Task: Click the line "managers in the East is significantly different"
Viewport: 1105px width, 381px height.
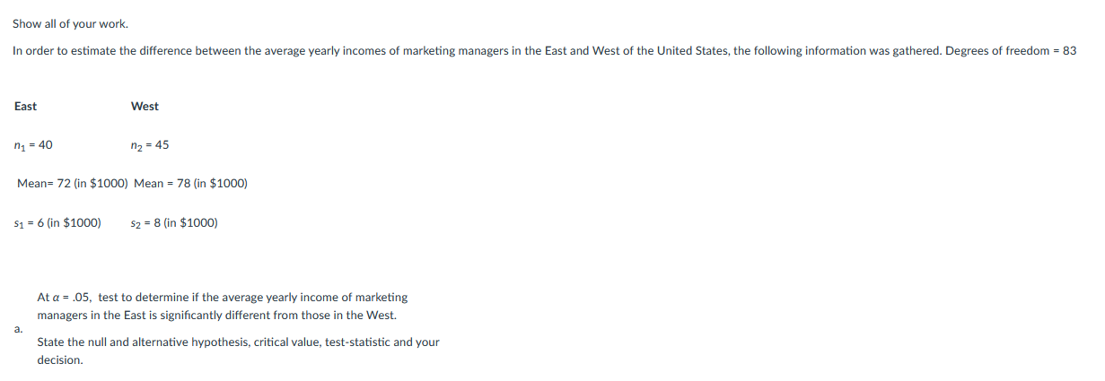Action: pos(215,316)
